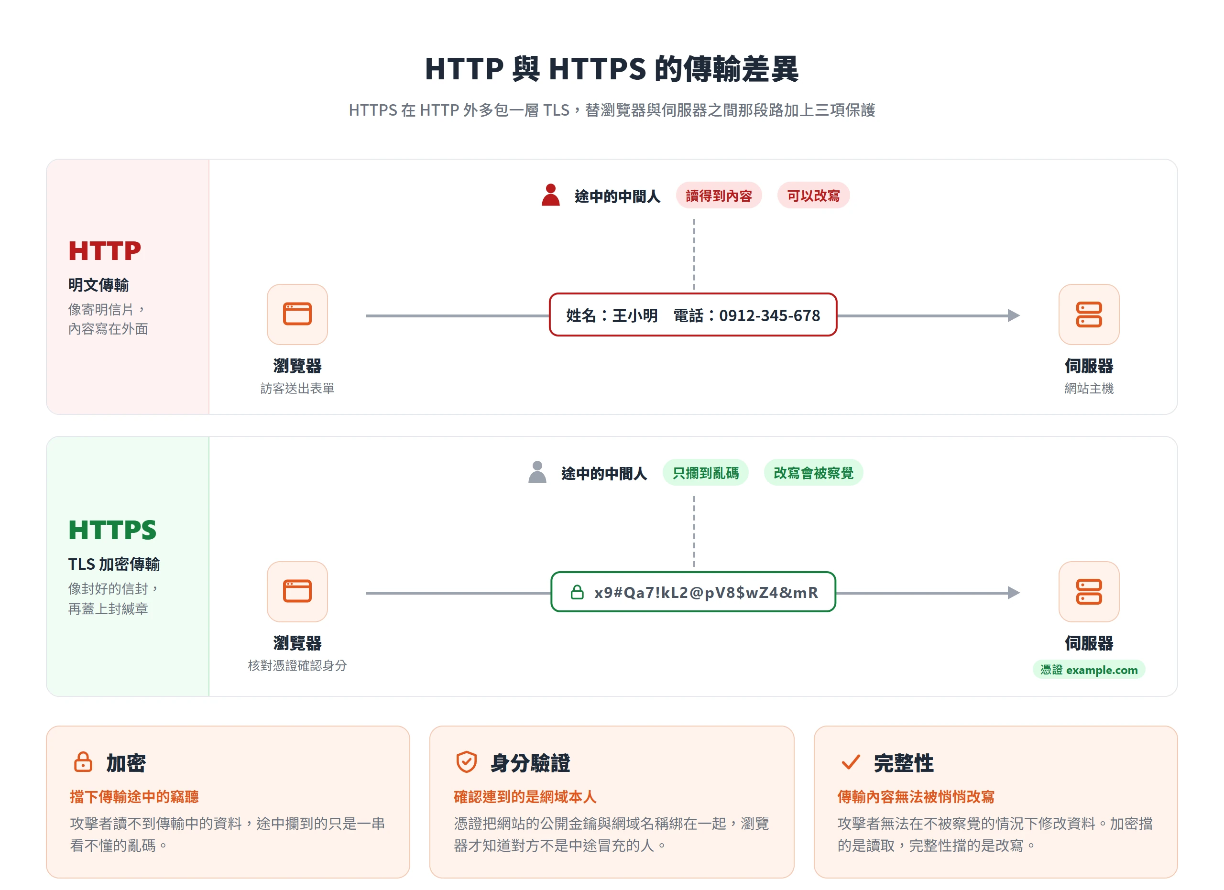1224x890 pixels.
Task: Click the 只攔到亂碼 green badge
Action: click(x=705, y=473)
